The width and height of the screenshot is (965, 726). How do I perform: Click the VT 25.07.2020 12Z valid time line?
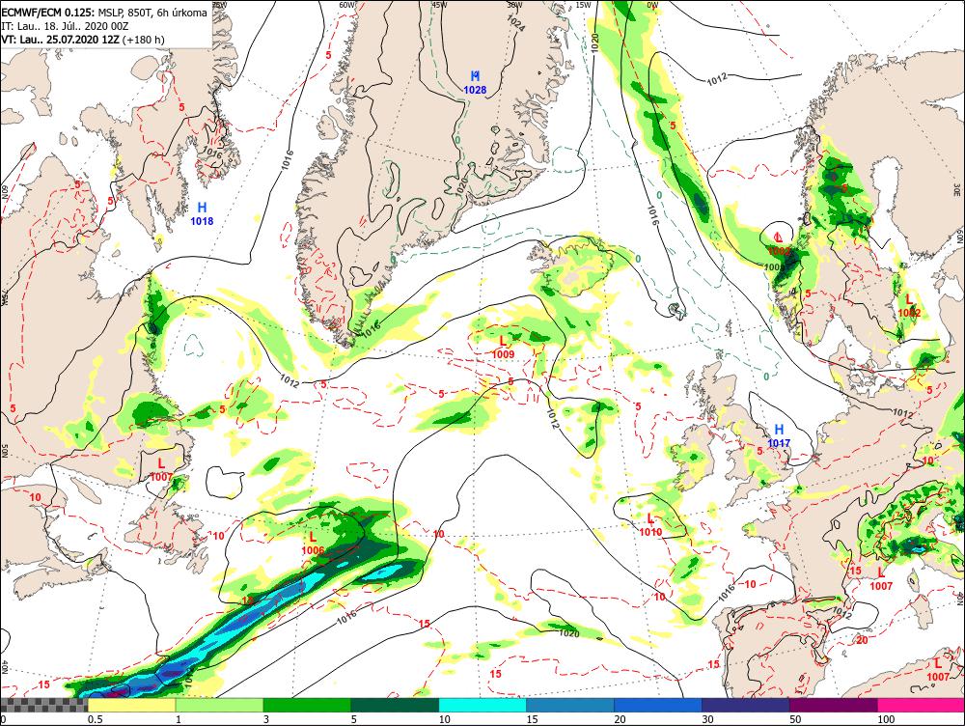click(x=83, y=40)
